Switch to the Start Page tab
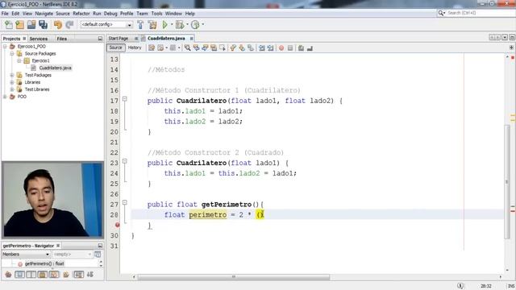Viewport: 516px width, 290px height. (119, 39)
